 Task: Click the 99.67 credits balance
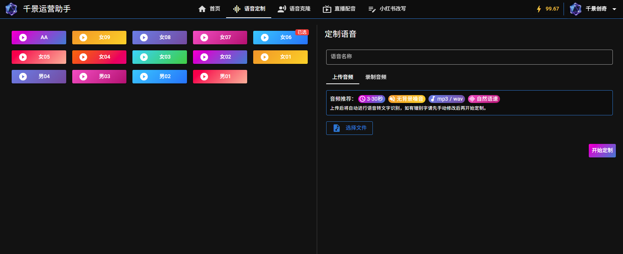[x=552, y=9]
